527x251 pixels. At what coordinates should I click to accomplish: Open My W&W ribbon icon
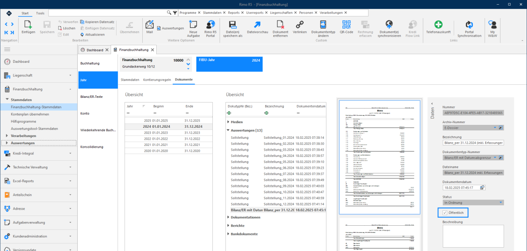(x=492, y=24)
